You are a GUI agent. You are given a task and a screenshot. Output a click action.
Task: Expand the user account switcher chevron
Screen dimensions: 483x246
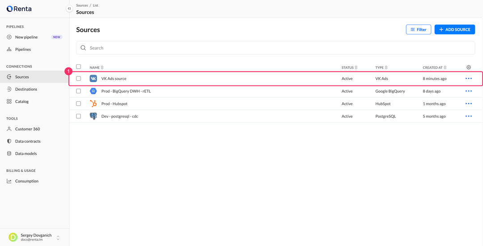(x=58, y=238)
